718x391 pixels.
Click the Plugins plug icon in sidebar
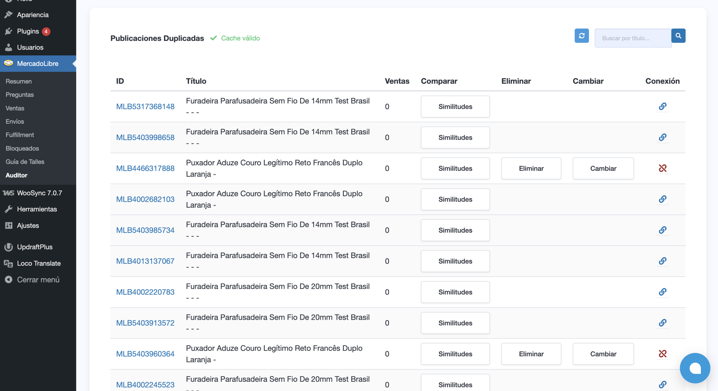click(x=9, y=31)
